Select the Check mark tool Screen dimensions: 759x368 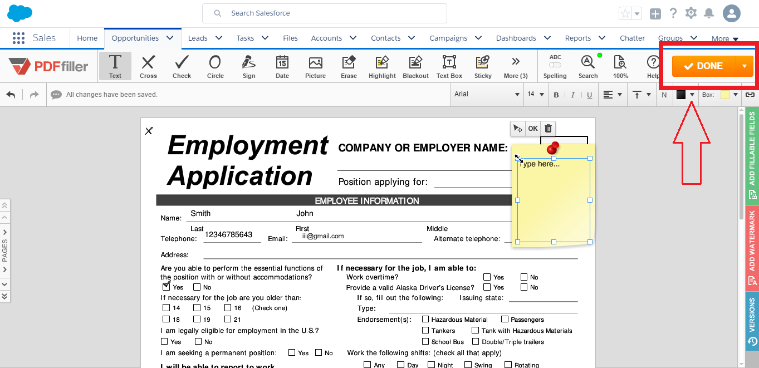pos(182,66)
